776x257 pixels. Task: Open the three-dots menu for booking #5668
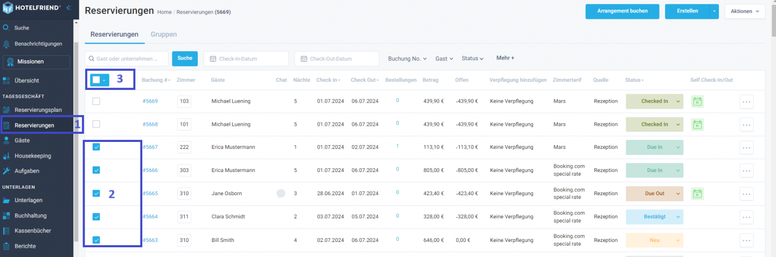[x=746, y=125]
